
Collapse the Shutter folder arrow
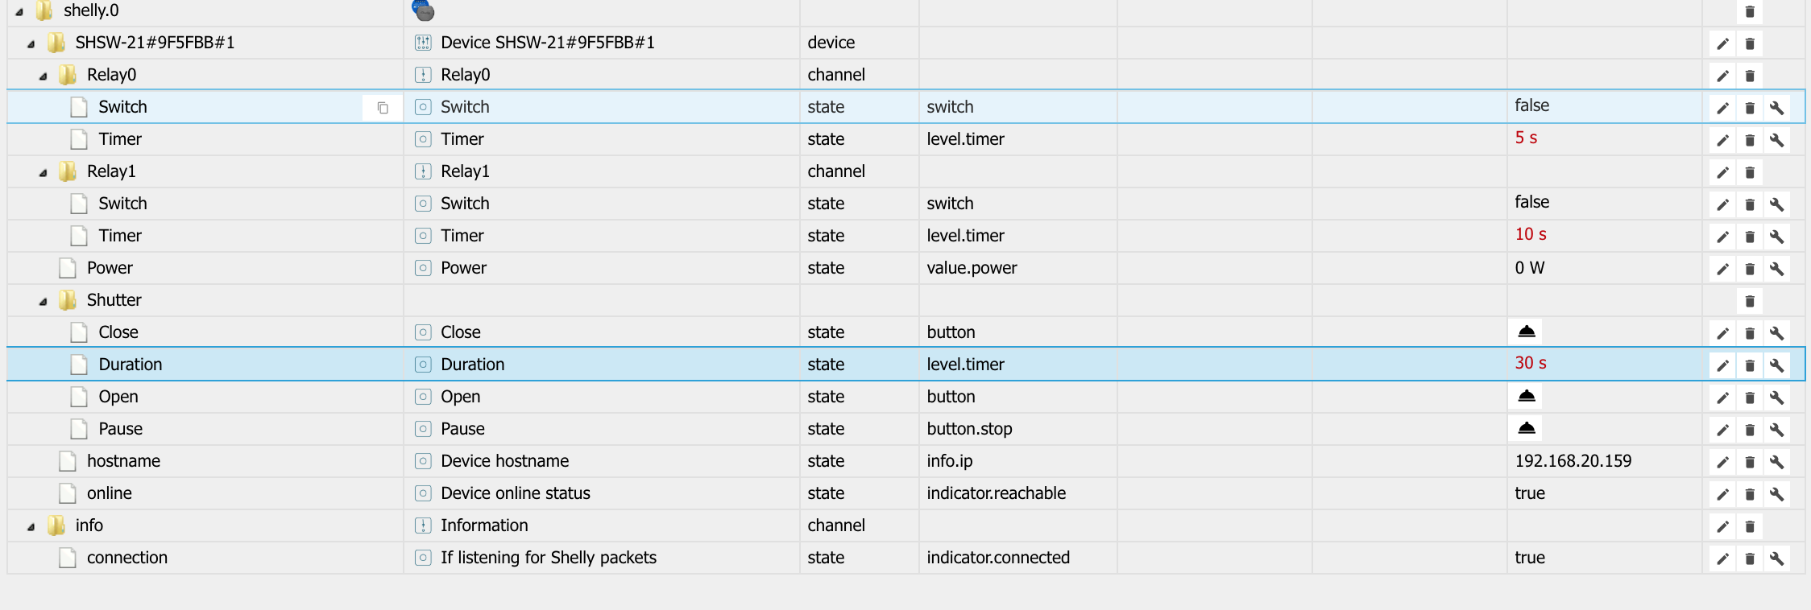43,302
